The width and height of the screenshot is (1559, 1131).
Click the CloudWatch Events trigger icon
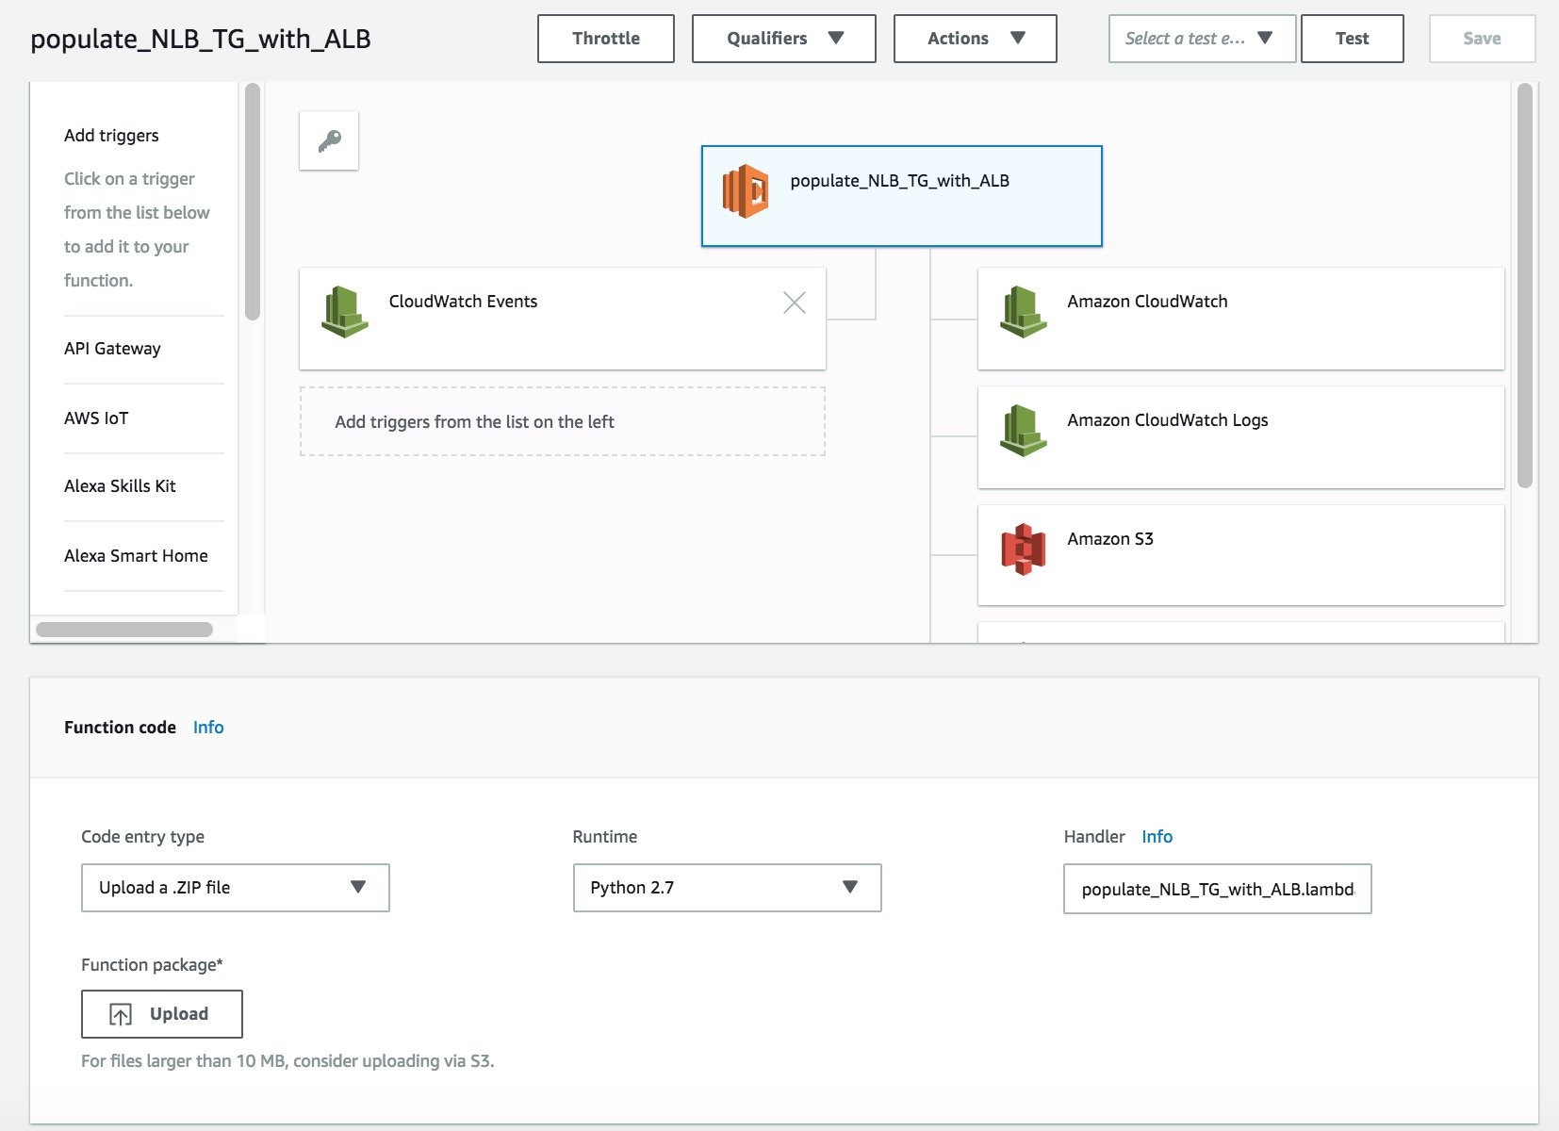click(345, 312)
